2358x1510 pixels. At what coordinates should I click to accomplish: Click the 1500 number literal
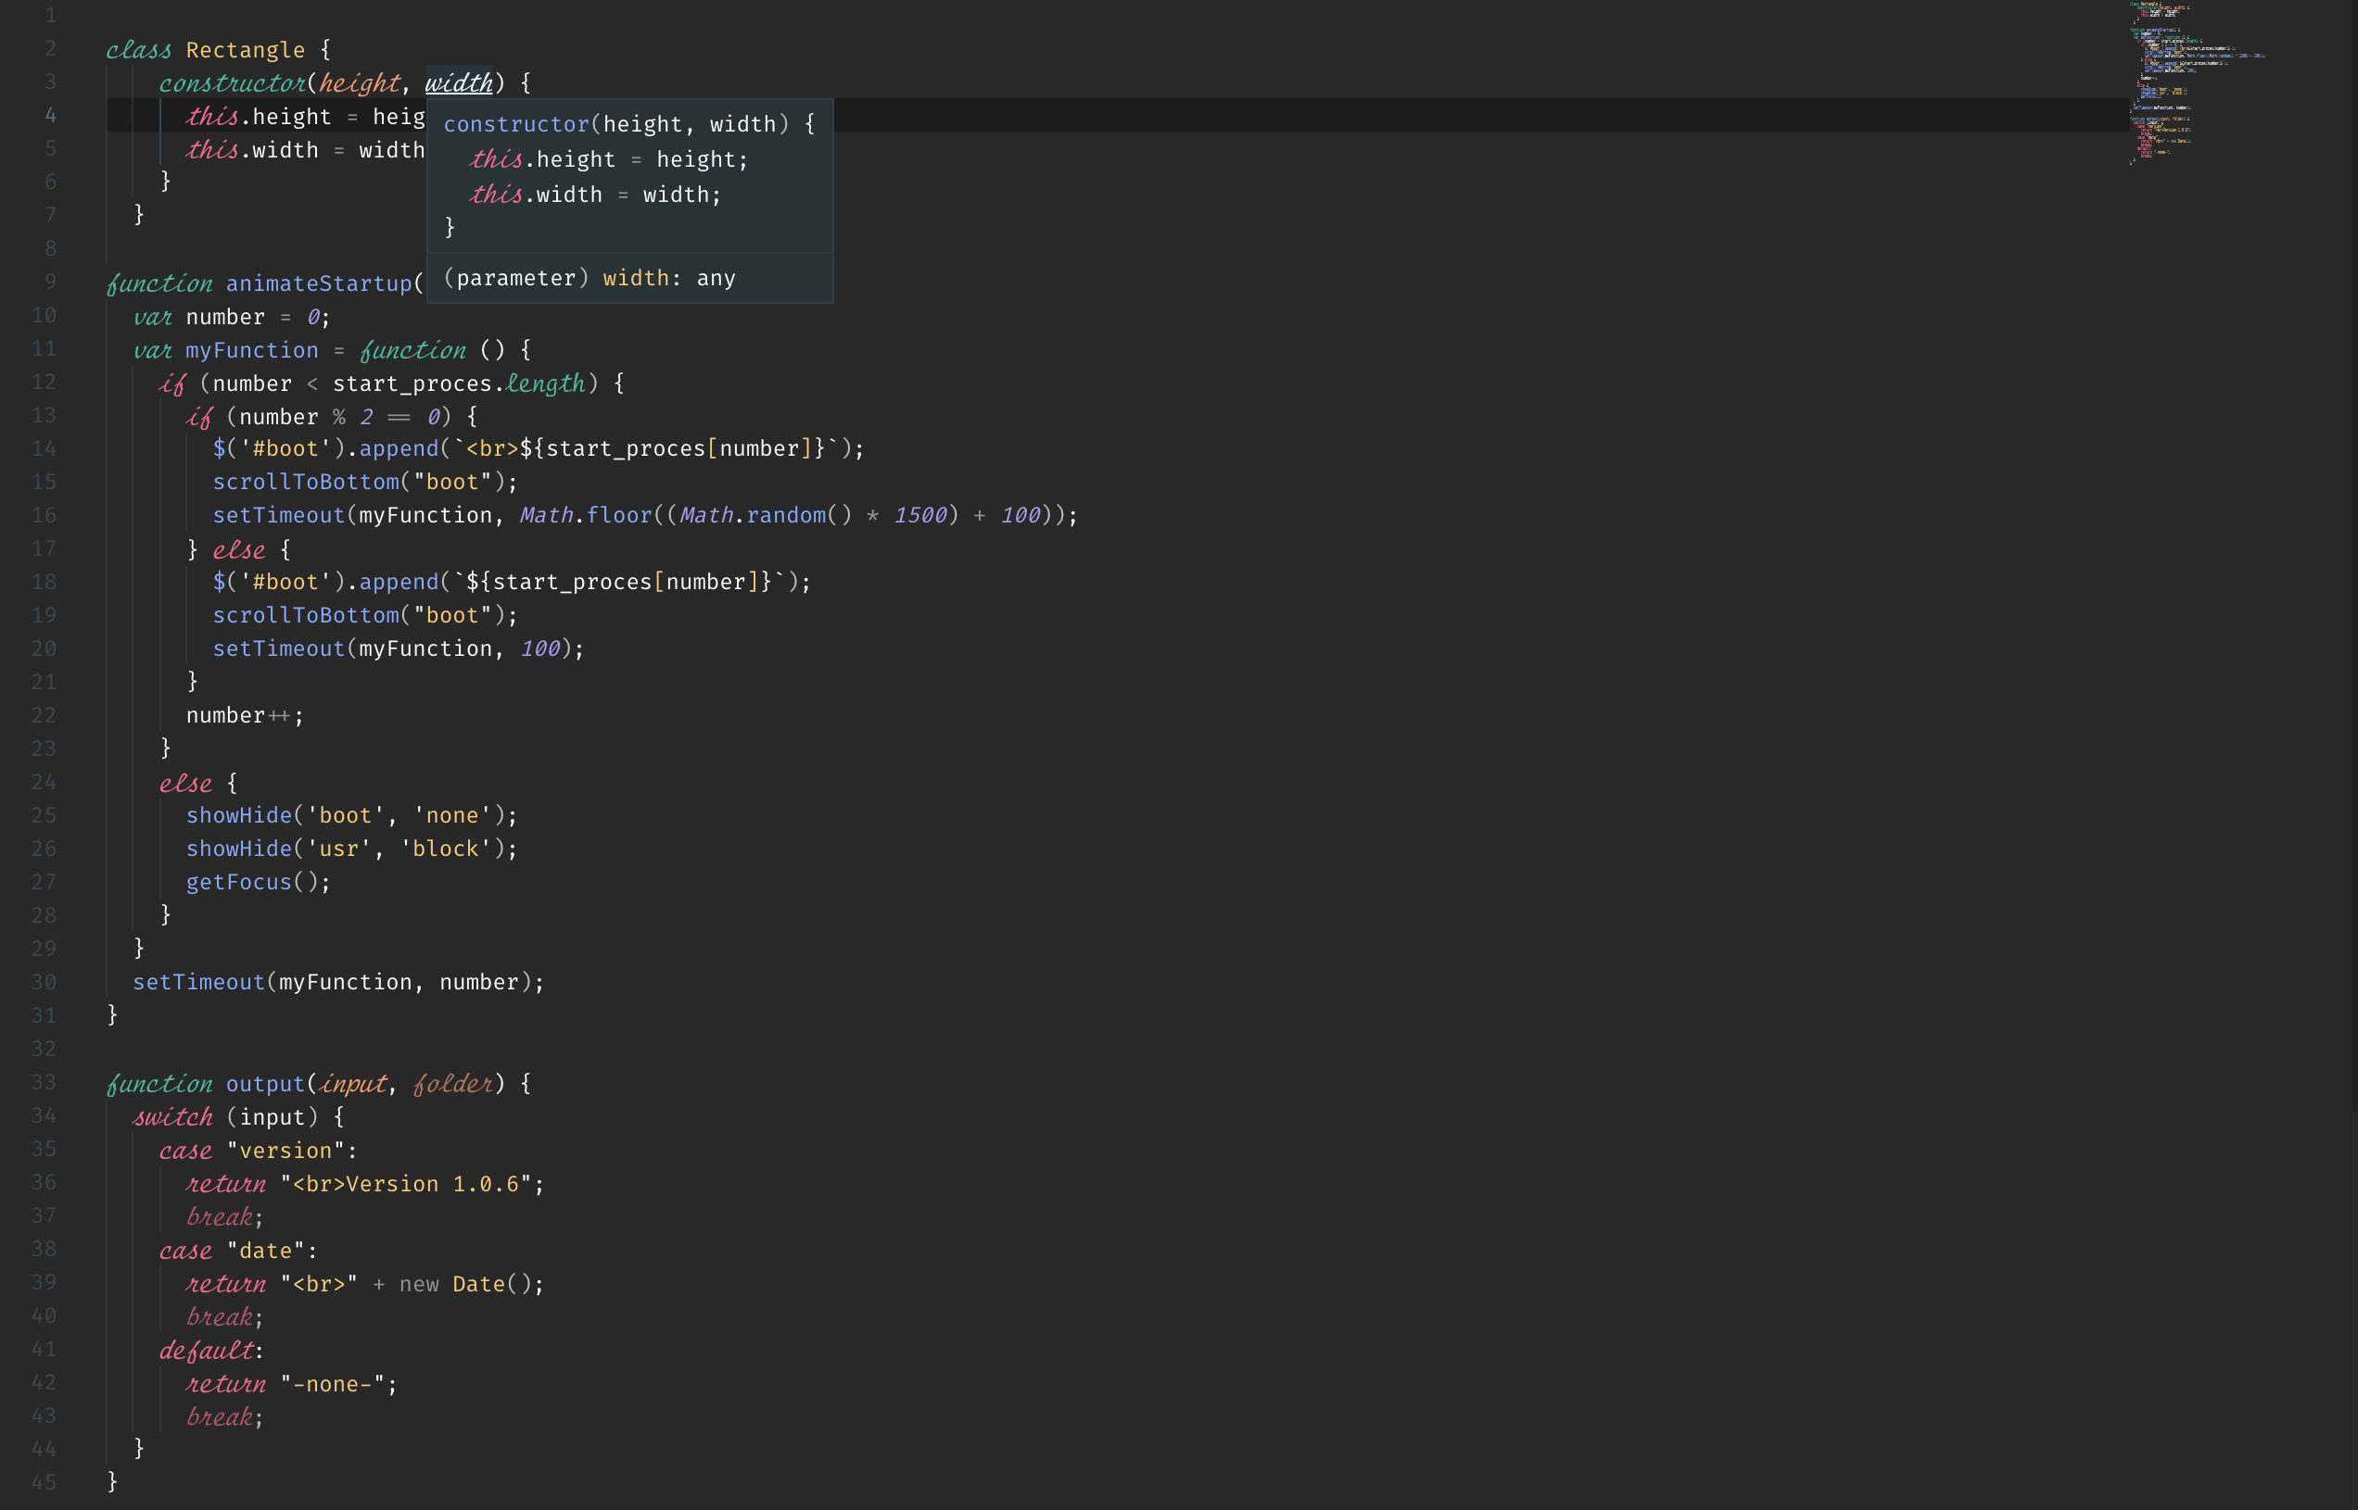click(919, 515)
